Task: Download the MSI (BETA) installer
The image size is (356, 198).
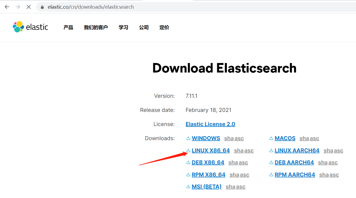Action: tap(207, 187)
